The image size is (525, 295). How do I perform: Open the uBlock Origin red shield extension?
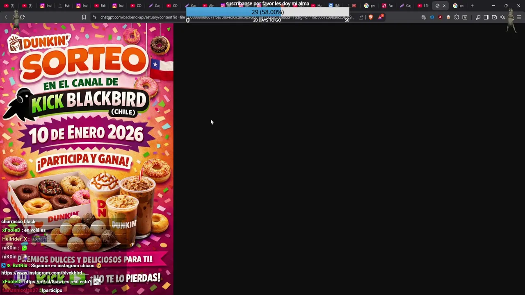(440, 17)
